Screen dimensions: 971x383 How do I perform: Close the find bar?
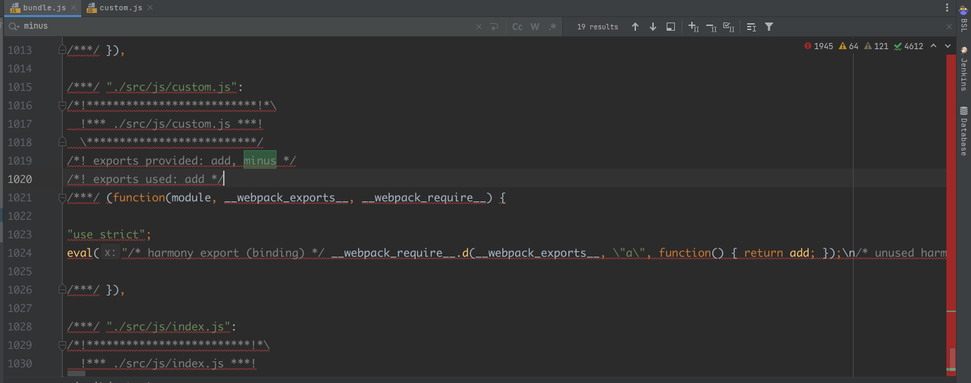[949, 27]
